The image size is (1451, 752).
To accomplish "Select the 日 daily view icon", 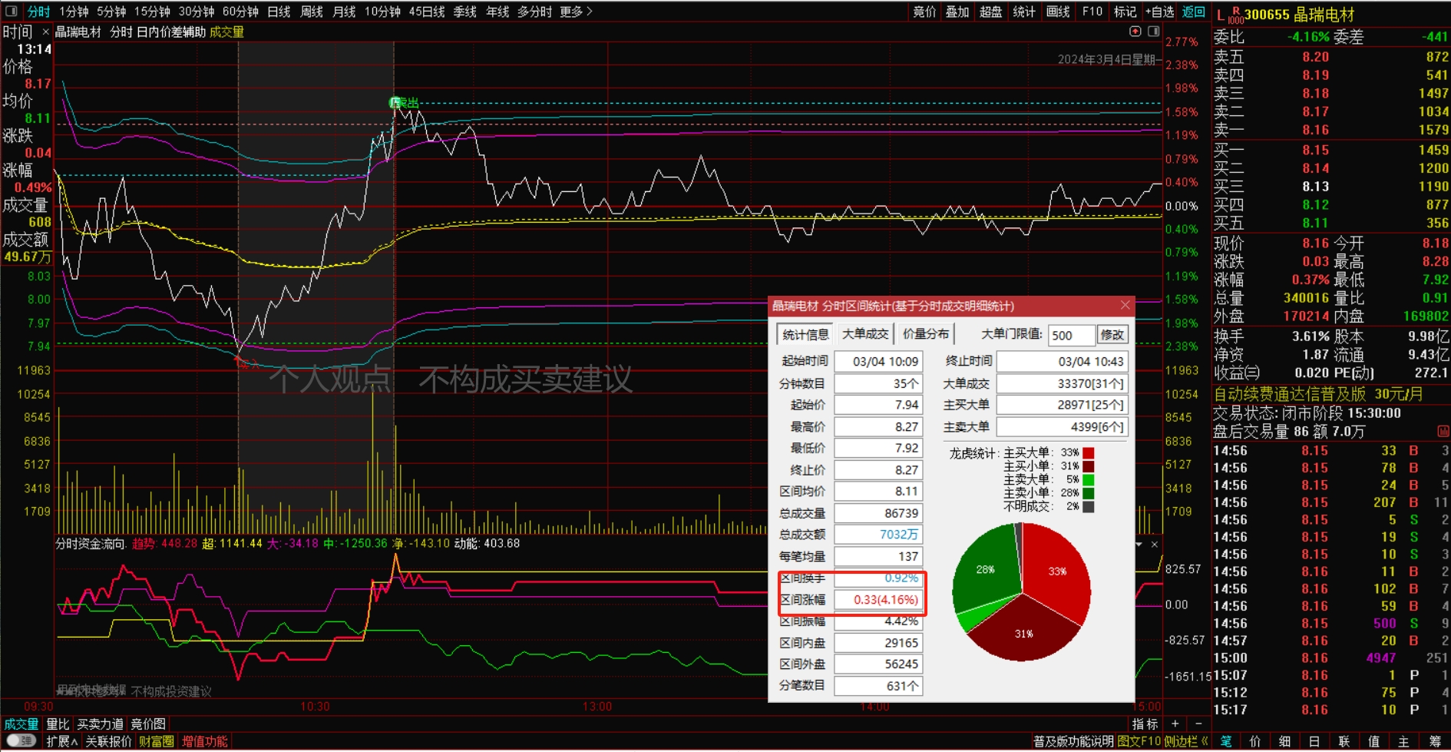I will (1313, 741).
